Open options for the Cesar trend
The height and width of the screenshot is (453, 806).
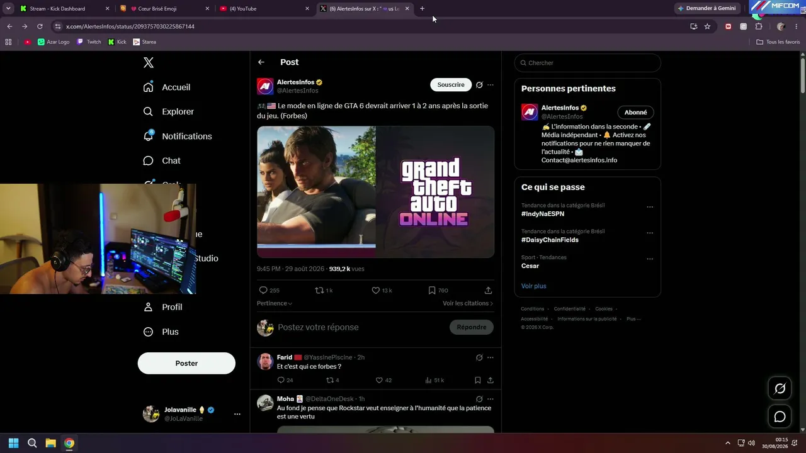650,259
